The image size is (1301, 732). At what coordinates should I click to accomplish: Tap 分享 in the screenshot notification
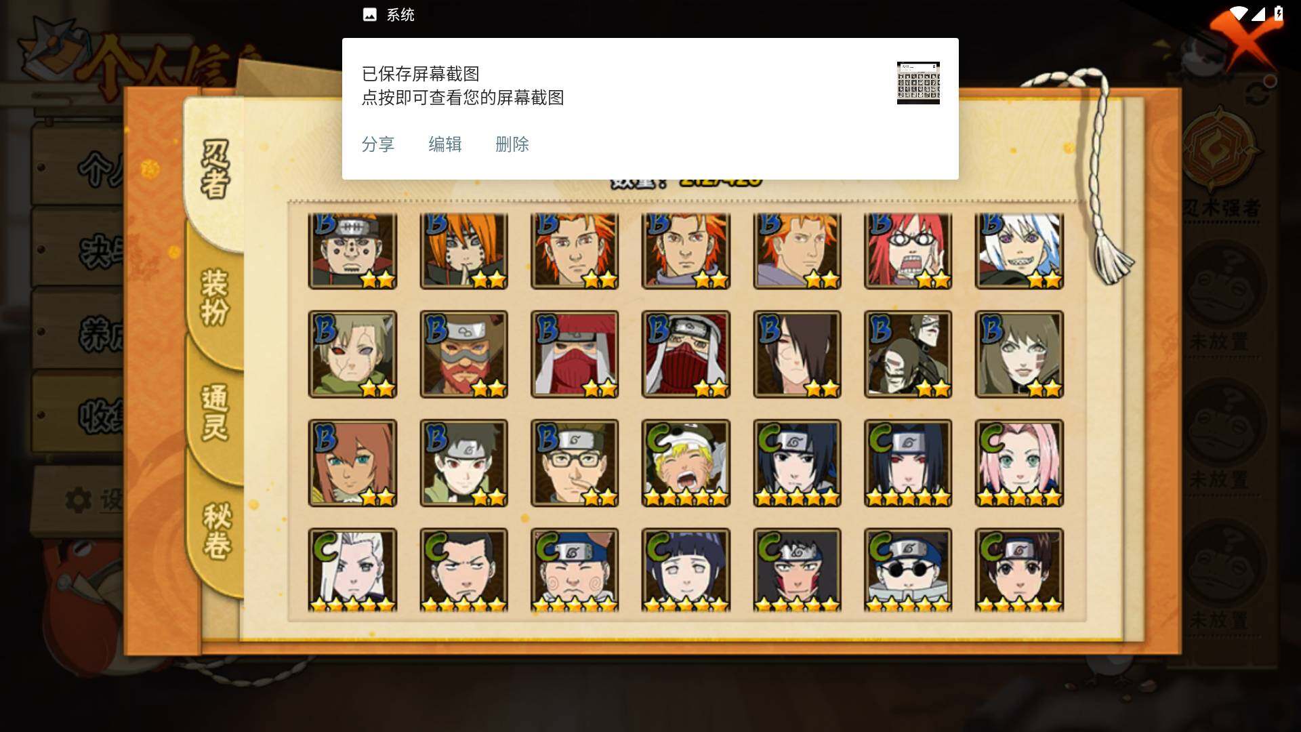click(378, 144)
